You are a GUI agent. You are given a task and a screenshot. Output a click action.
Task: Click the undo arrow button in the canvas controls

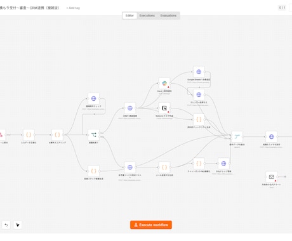6,225
